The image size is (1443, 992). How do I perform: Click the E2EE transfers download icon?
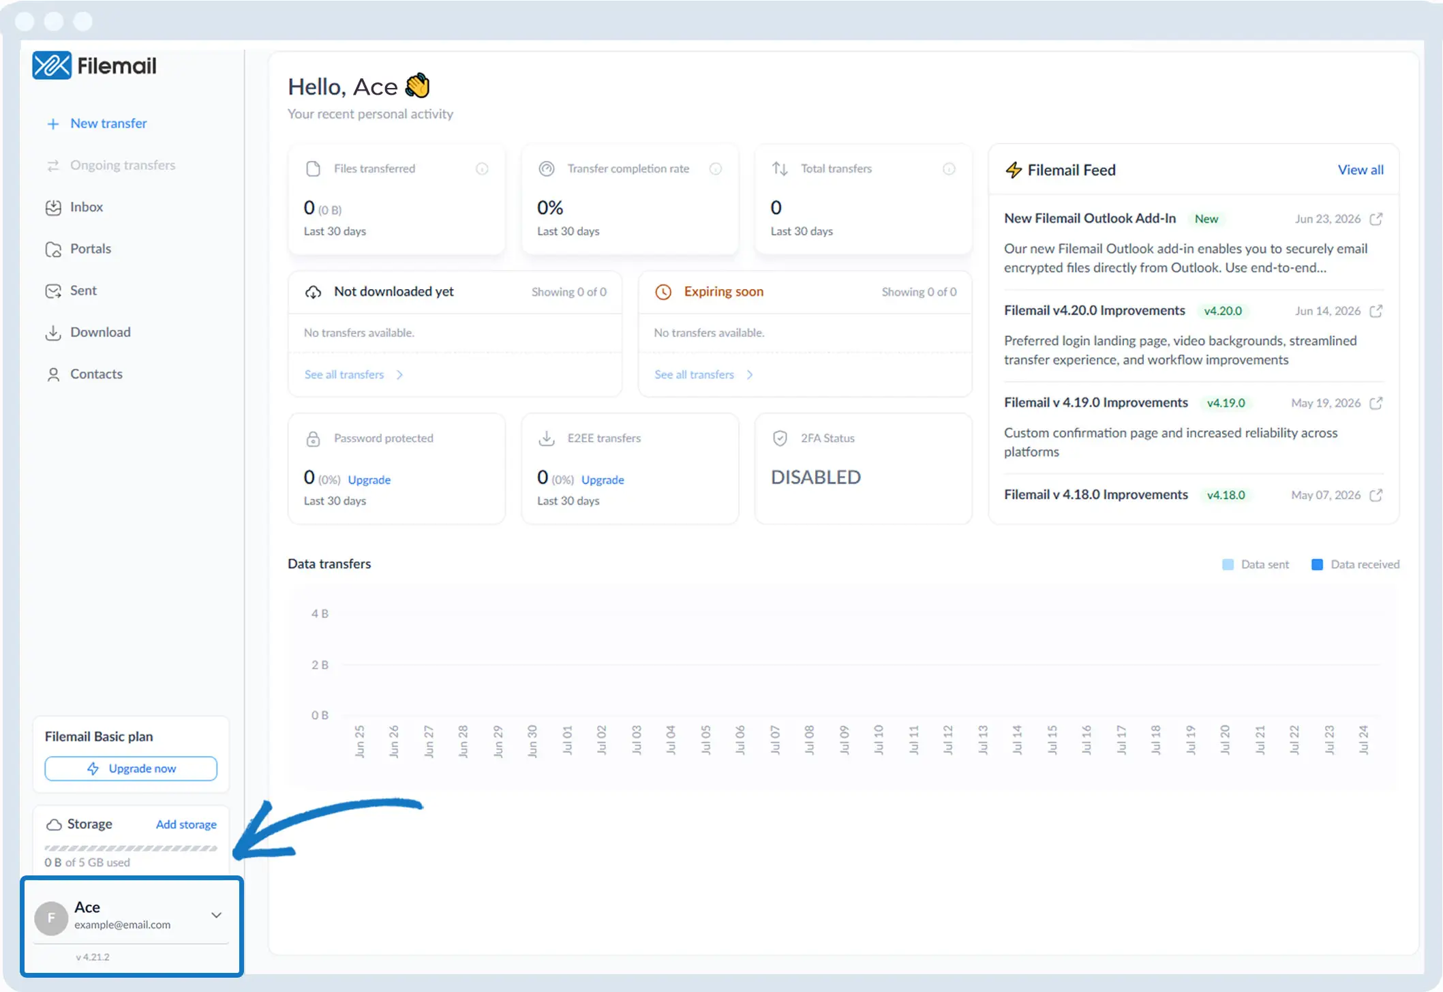pos(547,438)
